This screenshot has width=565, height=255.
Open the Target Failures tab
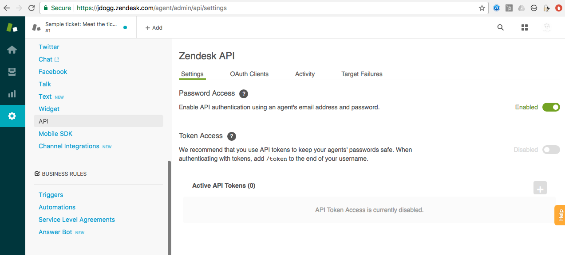362,74
